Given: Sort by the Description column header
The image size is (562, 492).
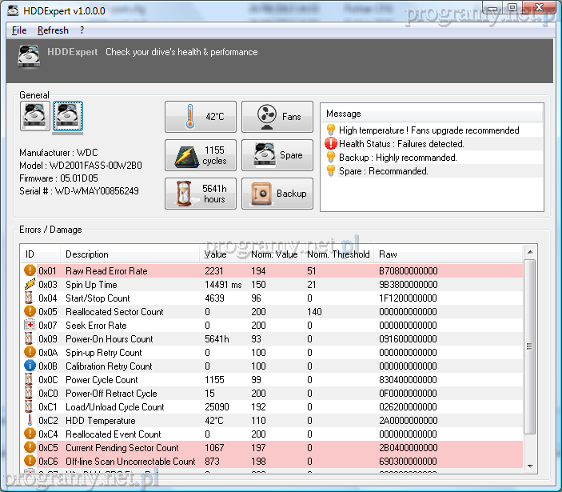Looking at the screenshot, I should point(130,254).
